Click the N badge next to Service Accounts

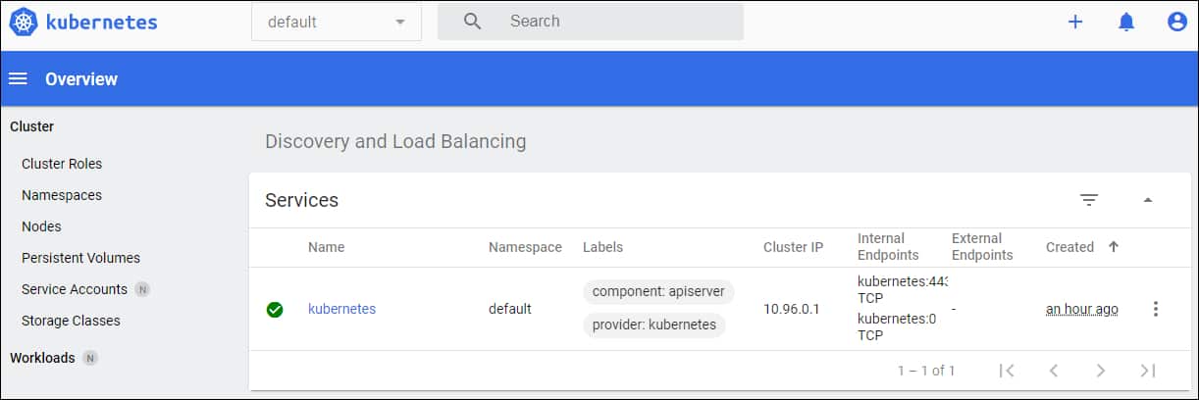(x=142, y=289)
